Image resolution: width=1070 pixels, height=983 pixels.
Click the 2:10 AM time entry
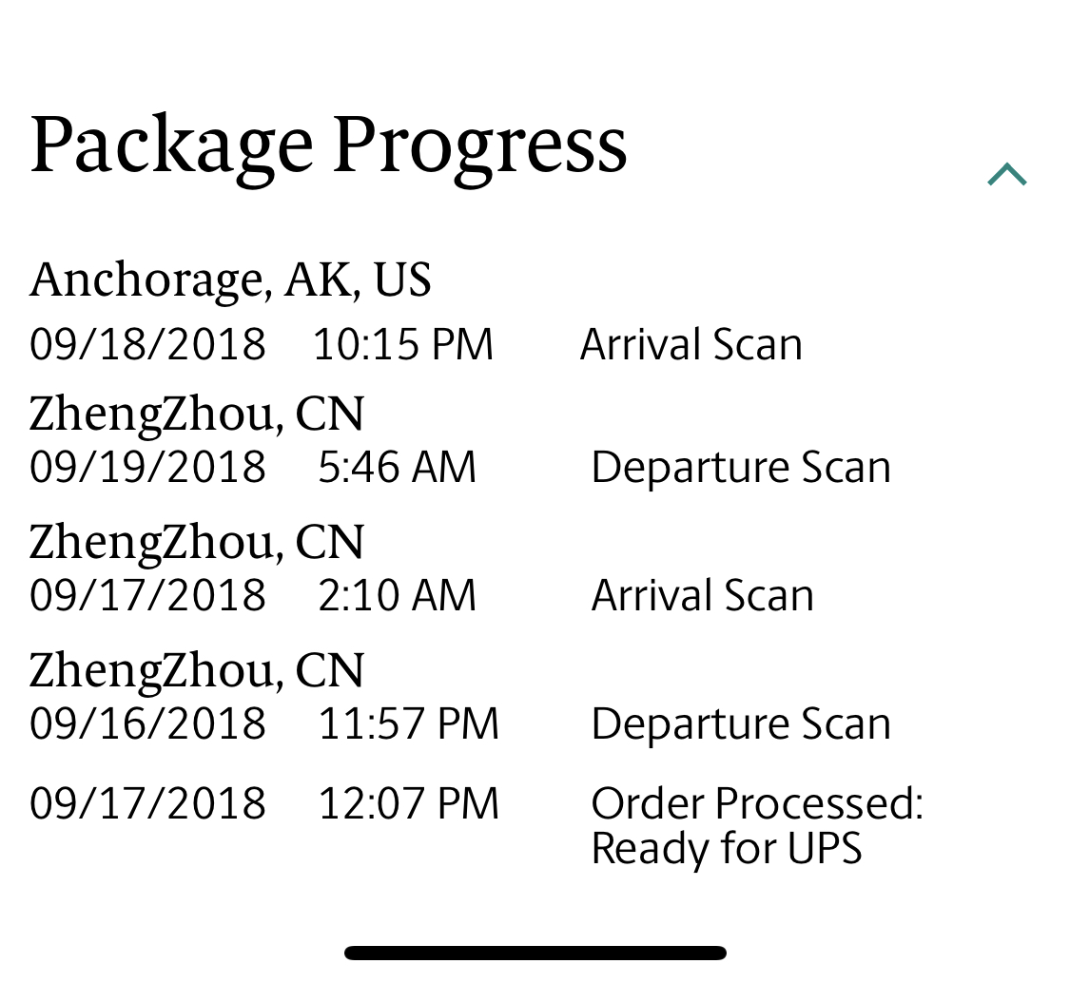pyautogui.click(x=398, y=595)
